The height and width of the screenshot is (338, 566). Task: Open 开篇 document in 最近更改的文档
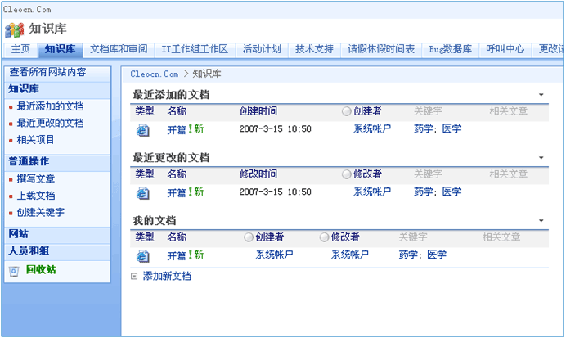[177, 192]
